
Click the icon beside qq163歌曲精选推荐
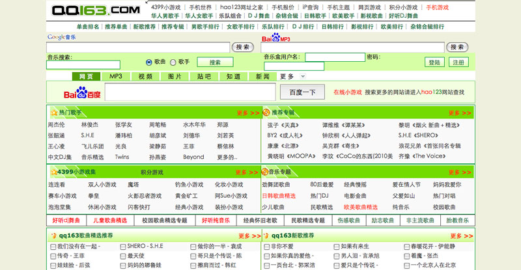click(53, 236)
